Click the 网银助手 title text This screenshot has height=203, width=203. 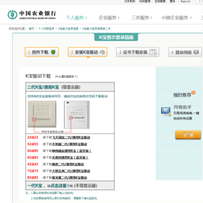(182, 107)
